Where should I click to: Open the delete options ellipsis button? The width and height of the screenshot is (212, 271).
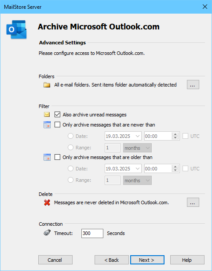[x=193, y=202]
